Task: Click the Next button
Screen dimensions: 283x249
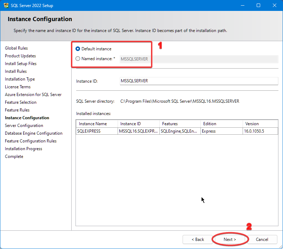Action: coord(230,240)
